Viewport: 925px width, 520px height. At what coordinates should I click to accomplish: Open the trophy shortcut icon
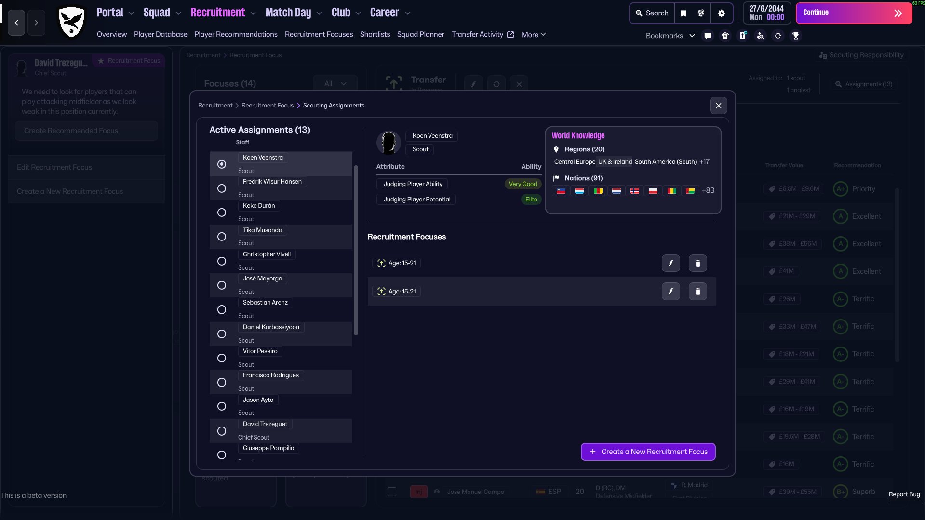(x=796, y=36)
